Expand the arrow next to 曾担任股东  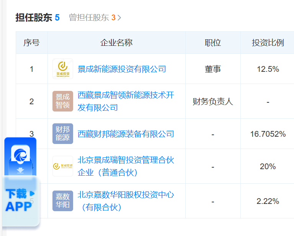[x=119, y=18]
